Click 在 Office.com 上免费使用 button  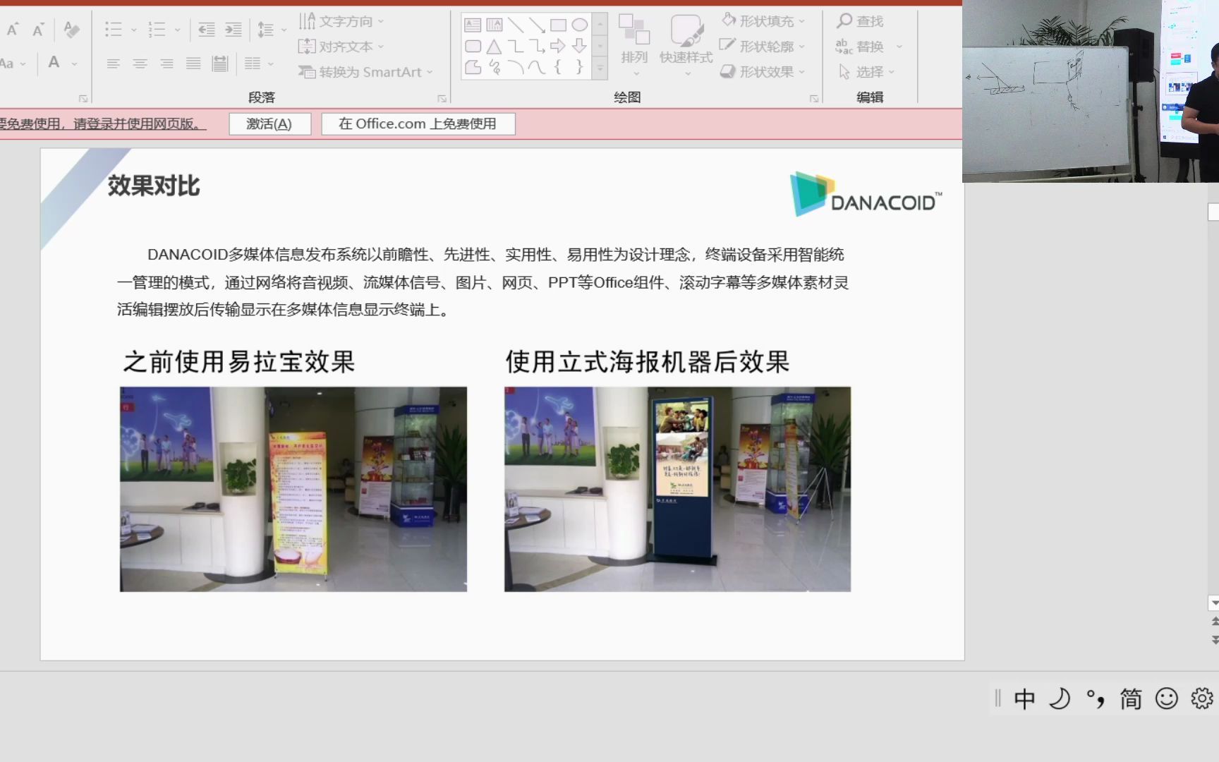tap(418, 124)
